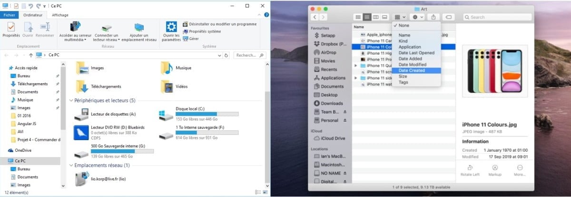Click the Recherch... search field in Explorer
The width and height of the screenshot is (571, 197).
[250, 55]
